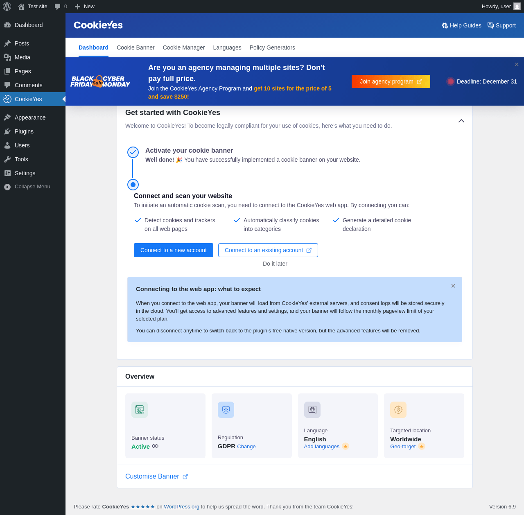
Task: Click the Targeted location pin icon
Action: [398, 410]
